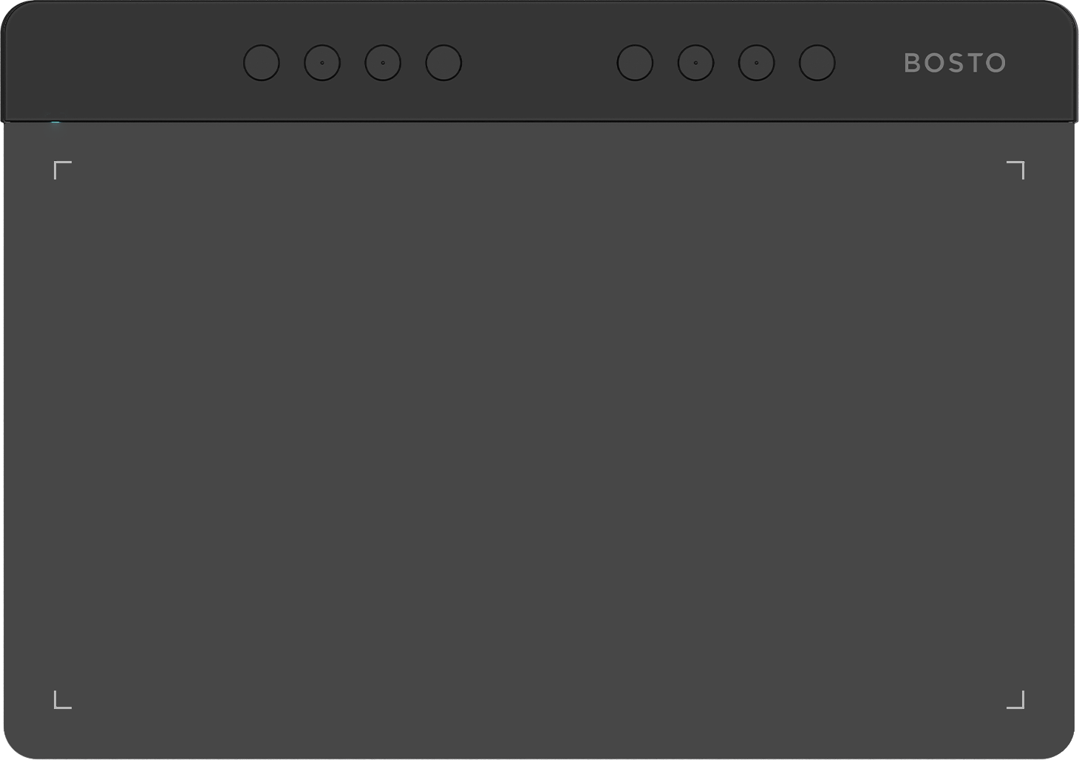Image resolution: width=1079 pixels, height=760 pixels.
Task: Click the BOSTO brand logo
Action: click(955, 63)
